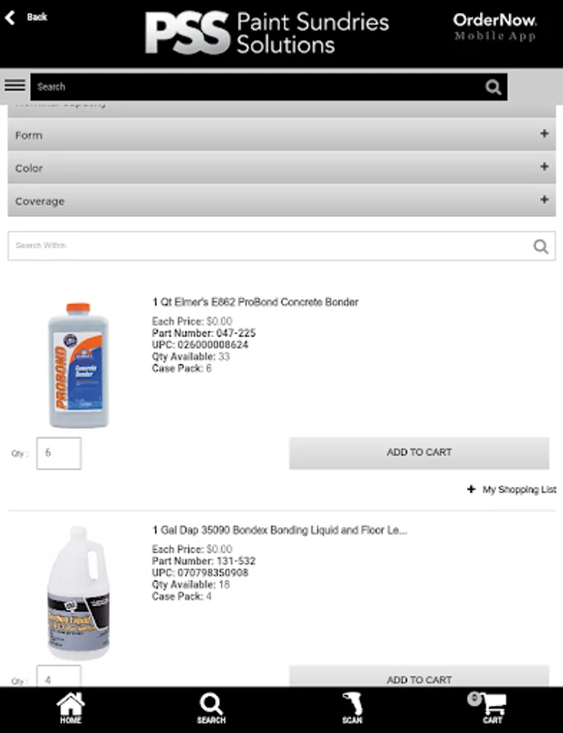
Task: Go to Home in bottom bar
Action: [x=70, y=707]
